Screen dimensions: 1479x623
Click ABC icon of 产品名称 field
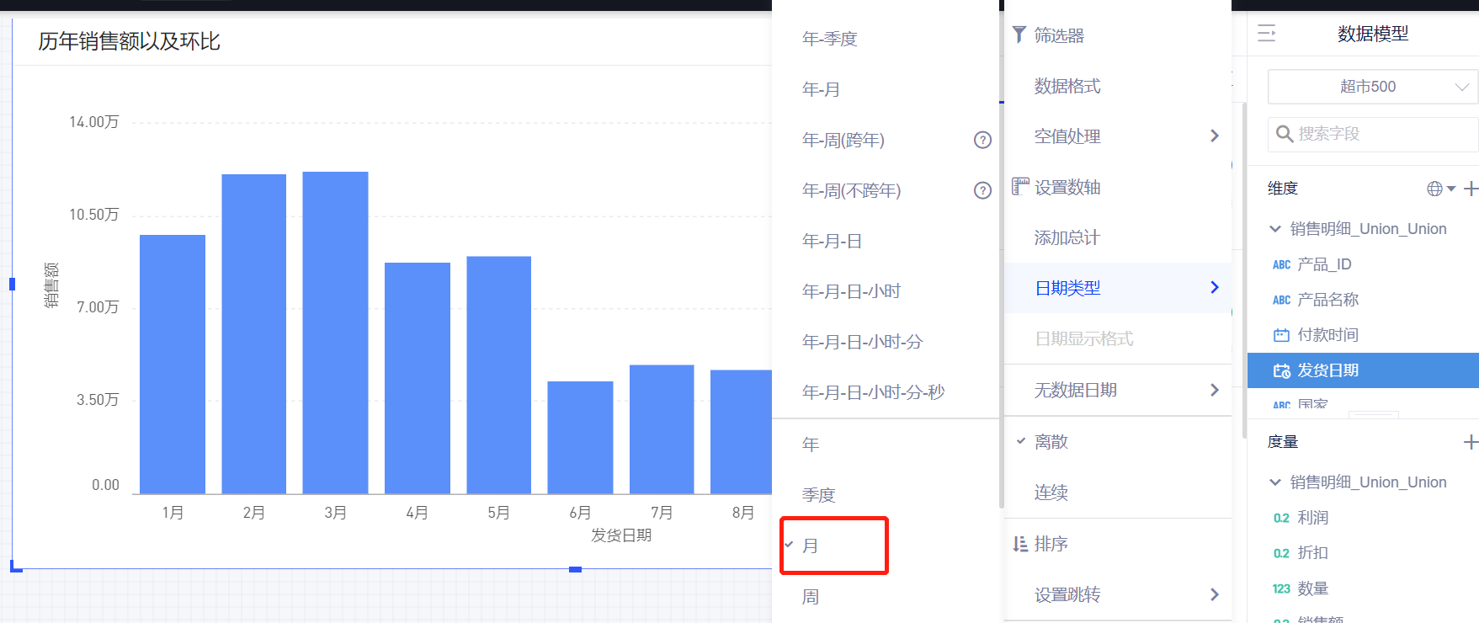click(x=1281, y=300)
